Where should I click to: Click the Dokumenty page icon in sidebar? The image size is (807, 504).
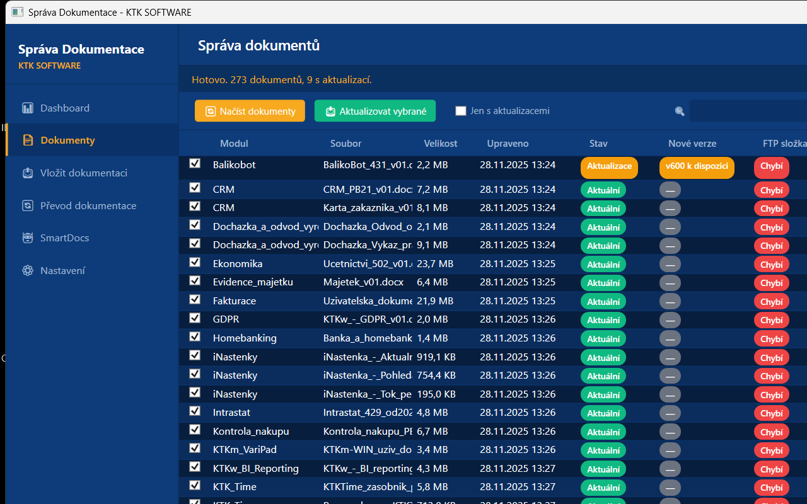coord(28,140)
